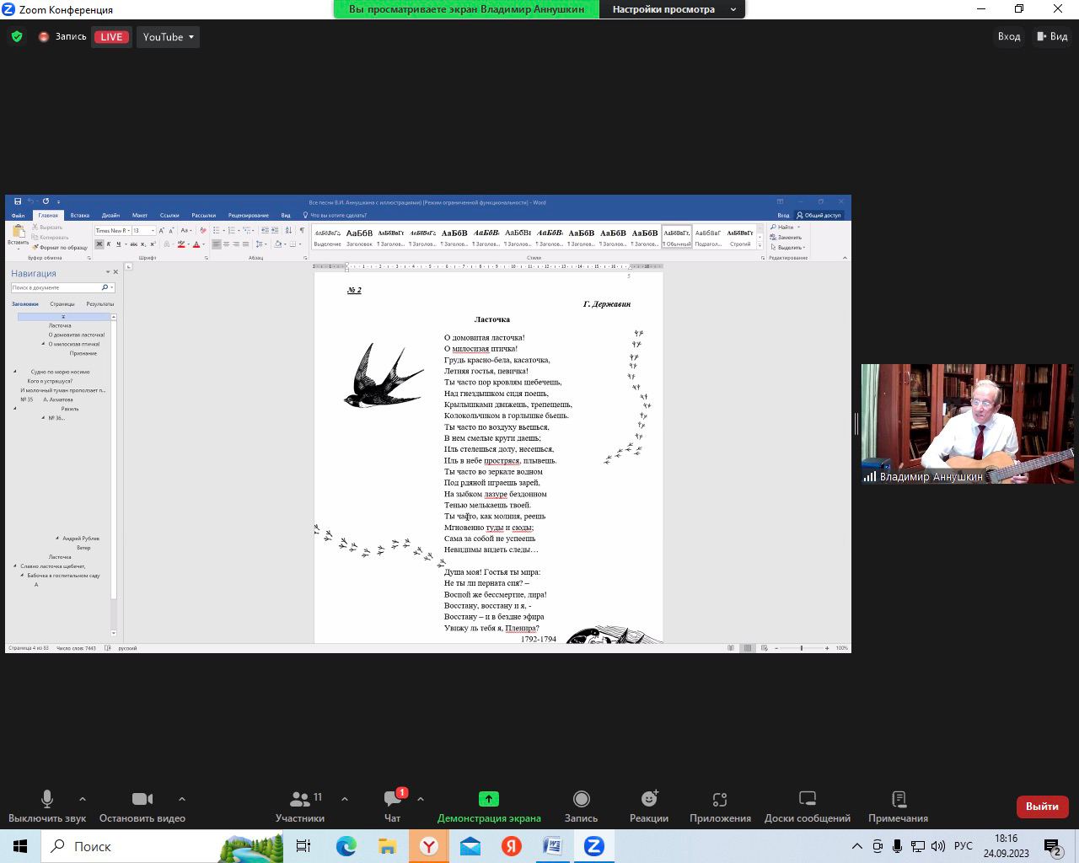Click the Zoom encryption shield icon

[16, 37]
